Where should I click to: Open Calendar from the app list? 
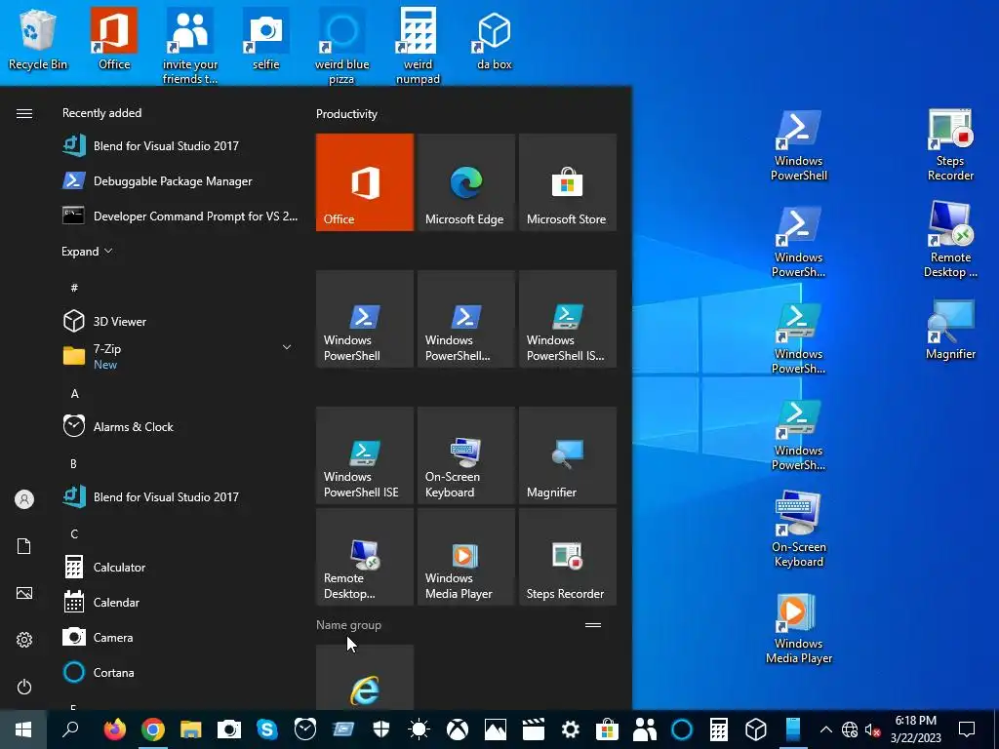(179, 602)
